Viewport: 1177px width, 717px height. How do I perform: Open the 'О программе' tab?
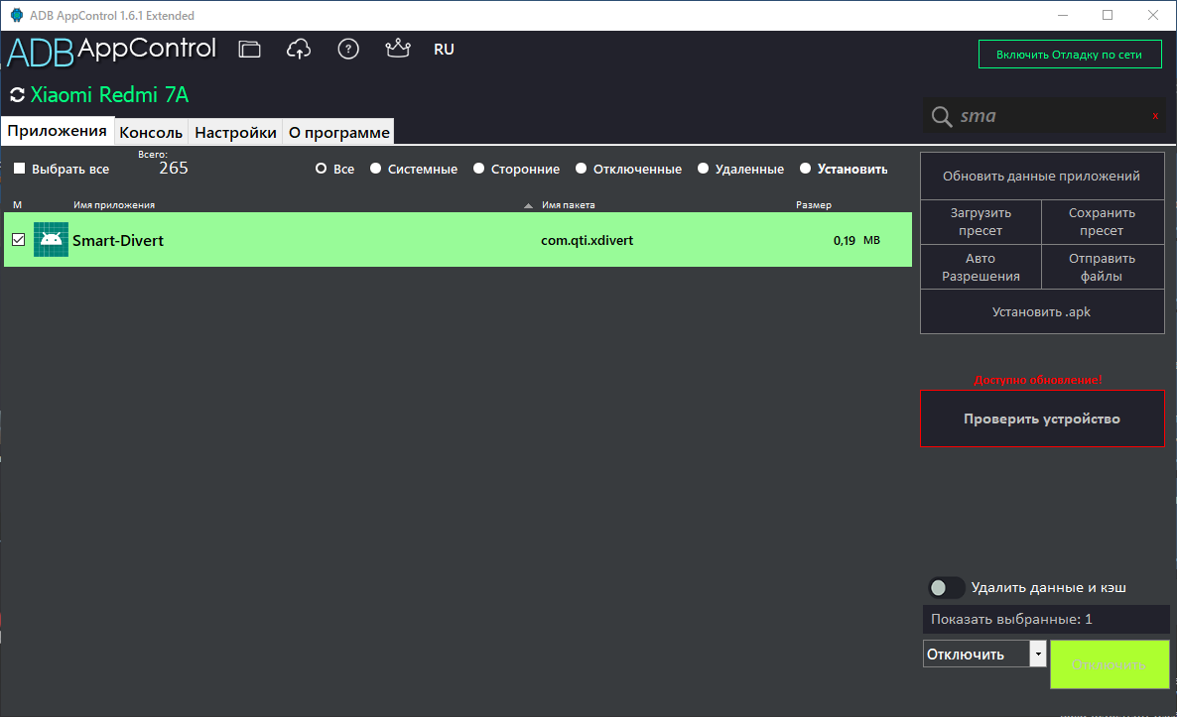[339, 133]
